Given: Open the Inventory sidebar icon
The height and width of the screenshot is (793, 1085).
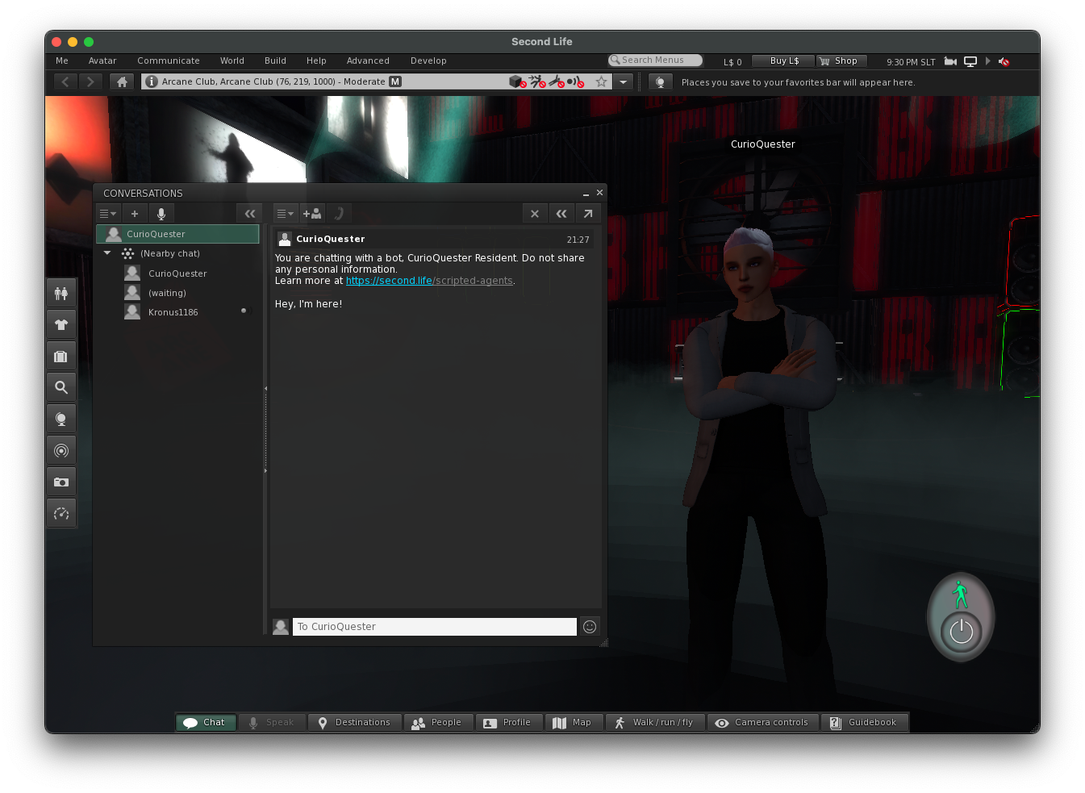Looking at the screenshot, I should pos(61,357).
